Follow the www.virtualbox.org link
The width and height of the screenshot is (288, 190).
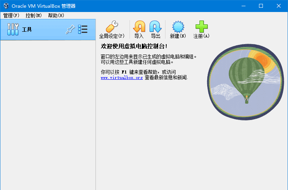(x=122, y=78)
